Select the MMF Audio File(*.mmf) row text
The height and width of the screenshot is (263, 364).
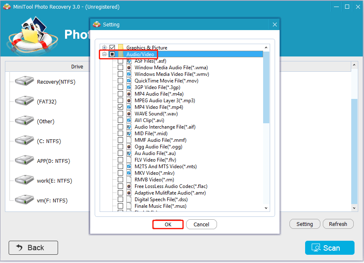coord(161,140)
